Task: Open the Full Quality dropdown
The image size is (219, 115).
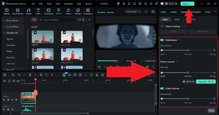Action: 133,12
